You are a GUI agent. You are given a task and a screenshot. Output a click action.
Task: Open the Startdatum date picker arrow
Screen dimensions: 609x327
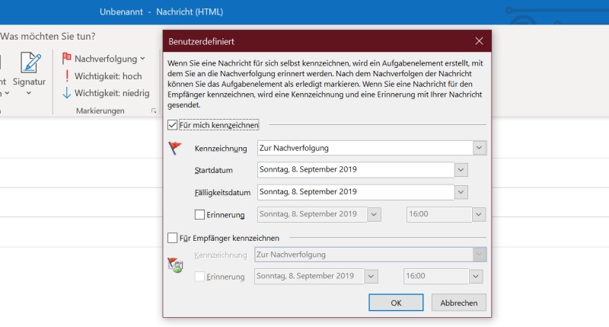[461, 170]
